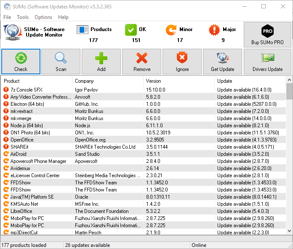Click the Remove red X button
The height and width of the screenshot is (249, 293).
(x=141, y=62)
